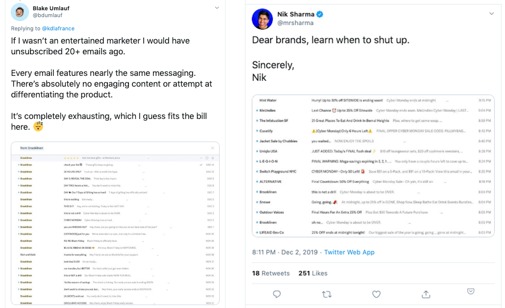View the 18 Retweets list

point(271,273)
